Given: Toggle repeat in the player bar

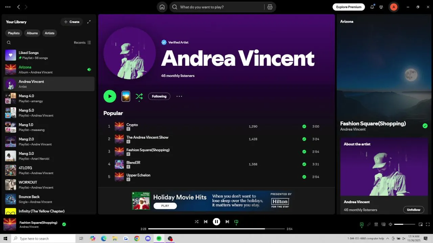Looking at the screenshot, I should [236, 222].
